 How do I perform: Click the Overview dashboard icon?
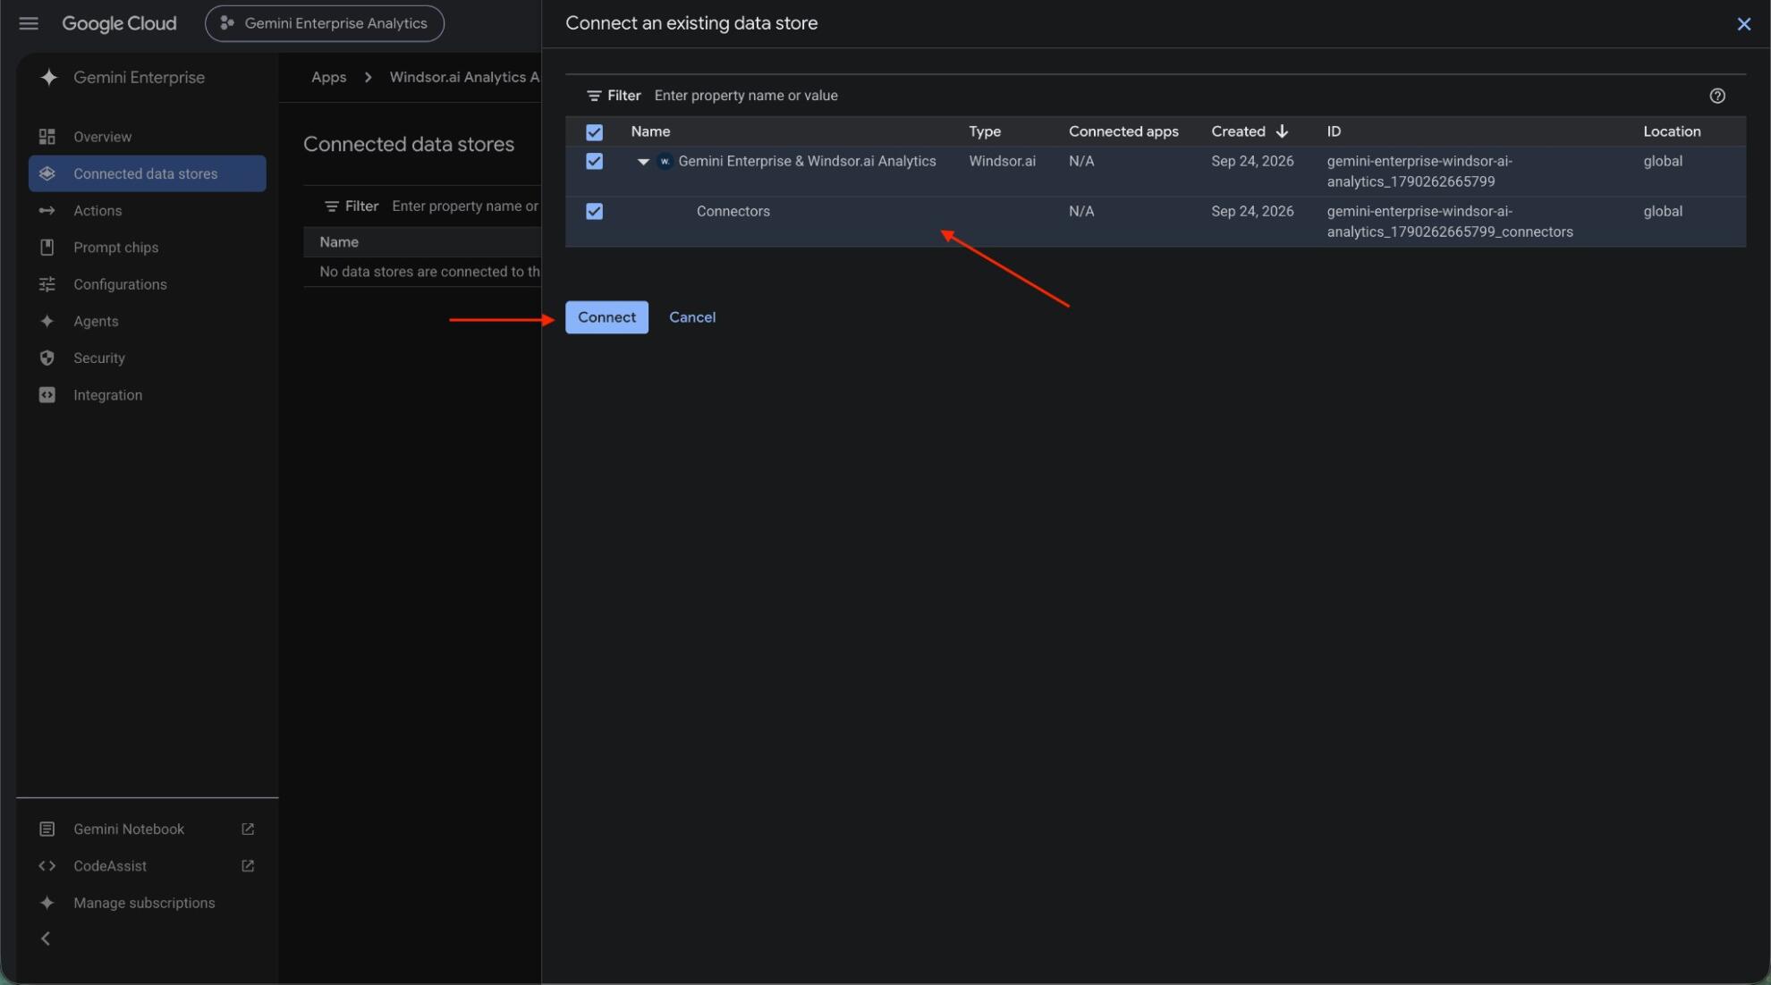point(47,137)
